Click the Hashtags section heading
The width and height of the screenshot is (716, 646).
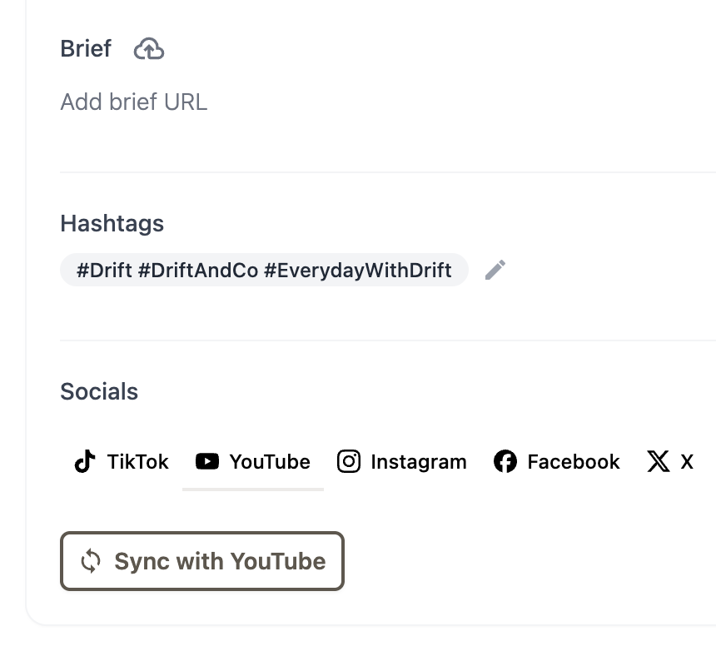point(112,224)
